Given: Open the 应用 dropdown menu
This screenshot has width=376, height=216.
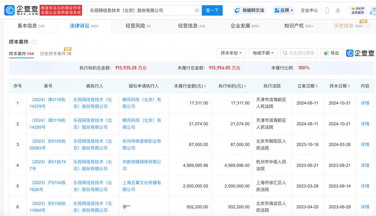Looking at the screenshot, I should pyautogui.click(x=284, y=10).
